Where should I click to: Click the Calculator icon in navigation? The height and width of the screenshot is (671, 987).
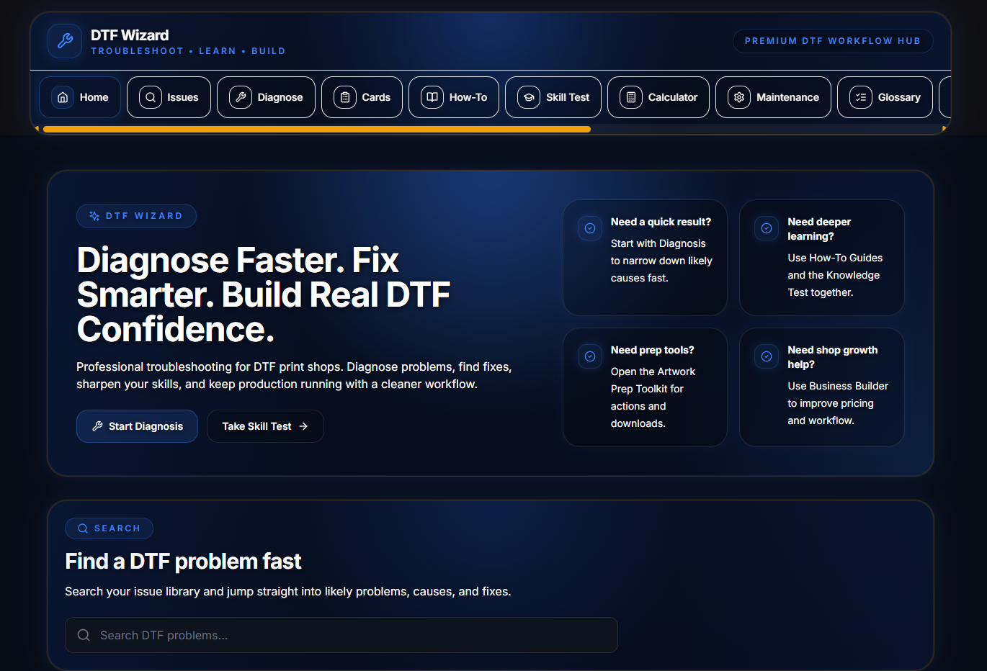pyautogui.click(x=631, y=97)
